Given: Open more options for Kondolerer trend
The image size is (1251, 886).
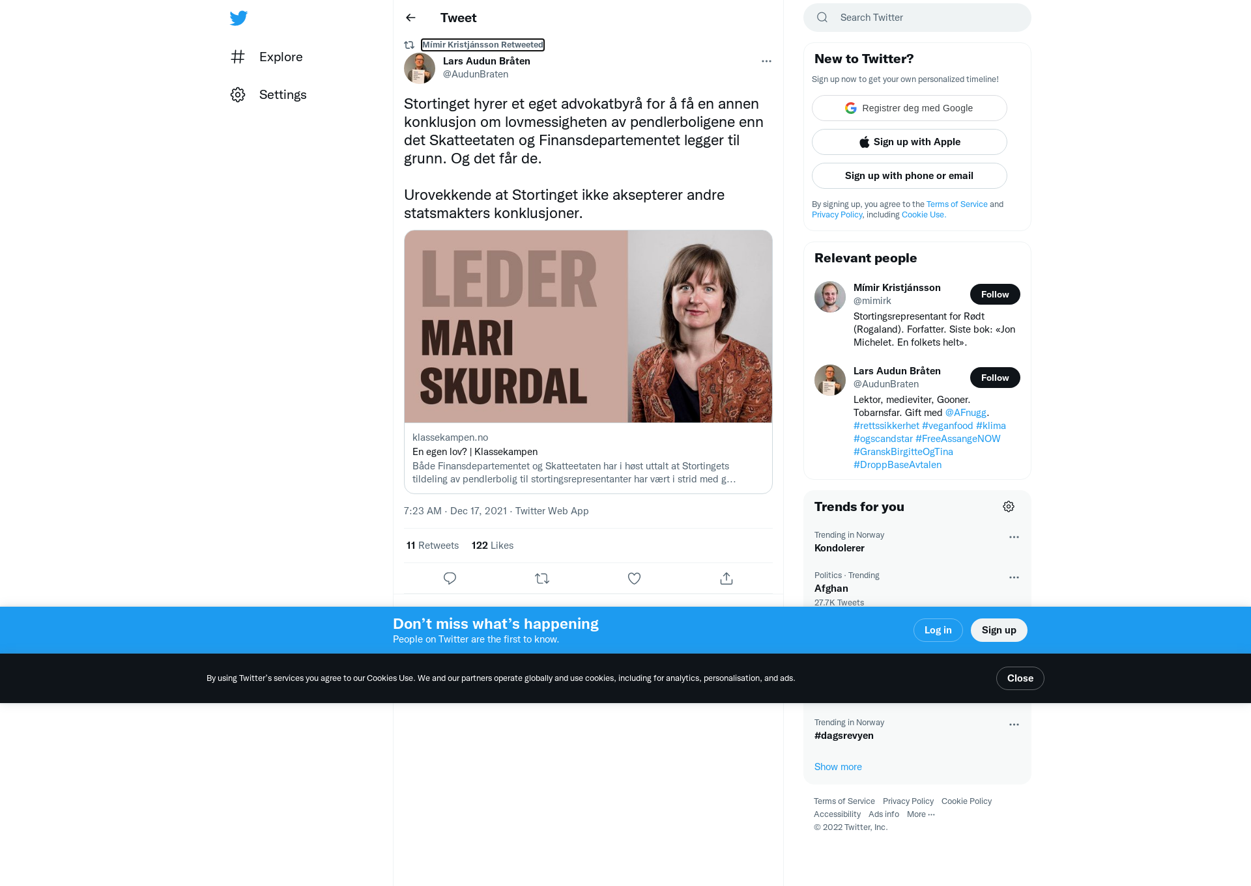Looking at the screenshot, I should click(1014, 537).
